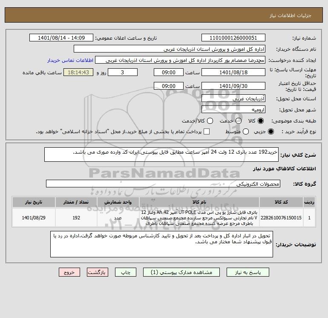Toggle the اسناد خزانه اسلامی payment checkbox
This screenshot has height=318, width=328.
point(207,131)
